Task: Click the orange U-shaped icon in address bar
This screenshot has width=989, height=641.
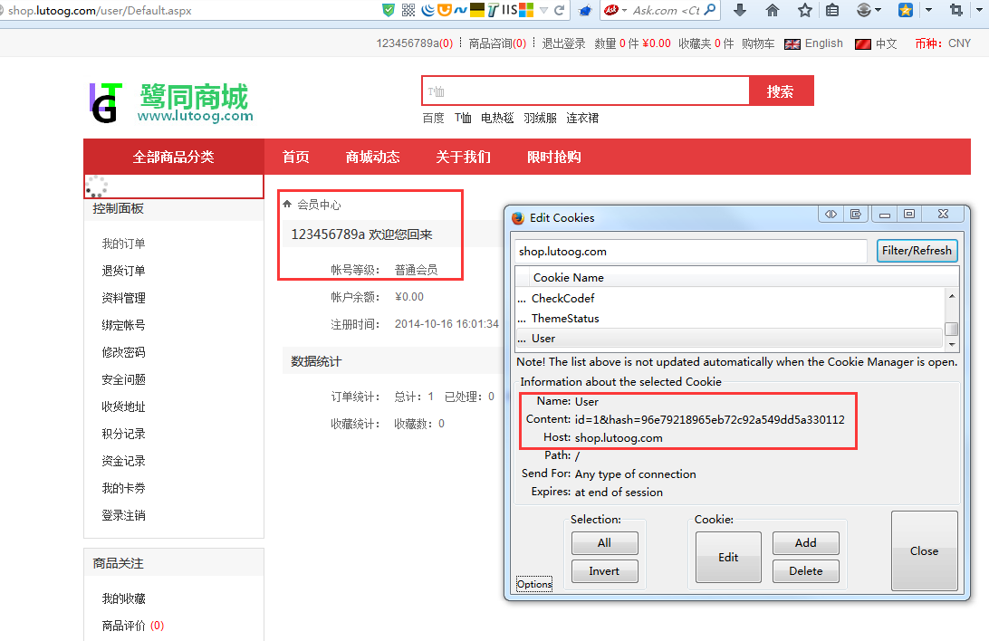Action: [445, 10]
